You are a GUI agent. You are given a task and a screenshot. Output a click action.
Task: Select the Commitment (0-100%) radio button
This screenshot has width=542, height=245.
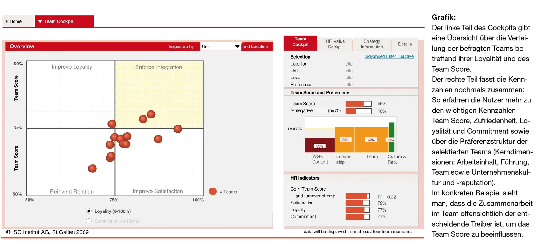[x=89, y=221]
